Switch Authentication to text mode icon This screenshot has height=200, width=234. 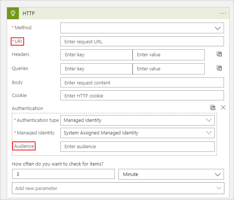[x=213, y=107]
